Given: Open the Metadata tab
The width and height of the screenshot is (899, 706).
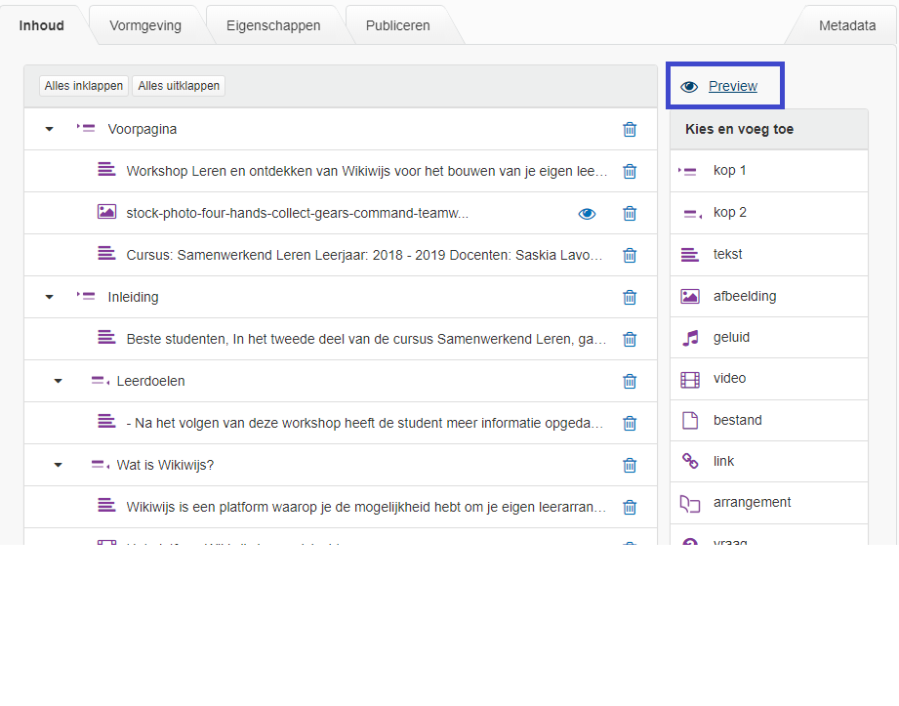Looking at the screenshot, I should coord(846,25).
